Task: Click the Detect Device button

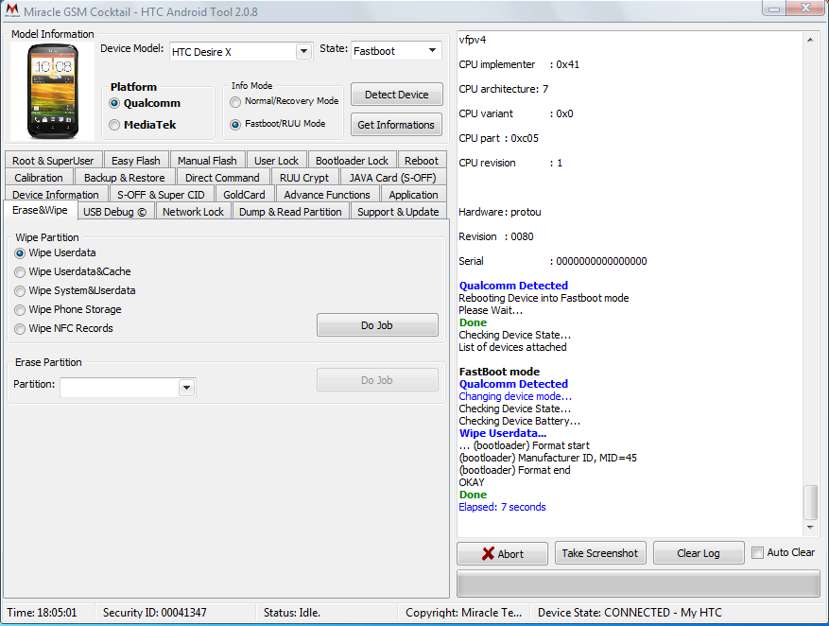Action: [396, 95]
